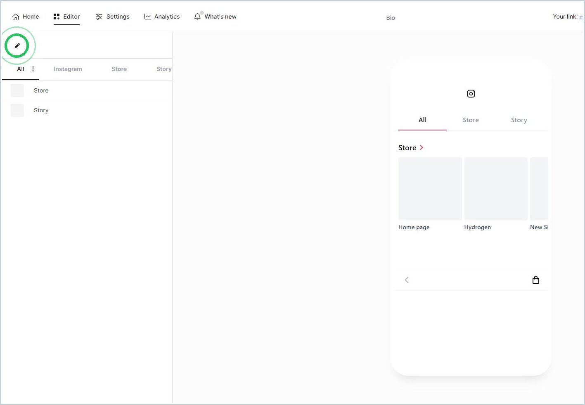This screenshot has height=405, width=585.
Task: Open the three-dot menu beside All
Action: pos(33,69)
